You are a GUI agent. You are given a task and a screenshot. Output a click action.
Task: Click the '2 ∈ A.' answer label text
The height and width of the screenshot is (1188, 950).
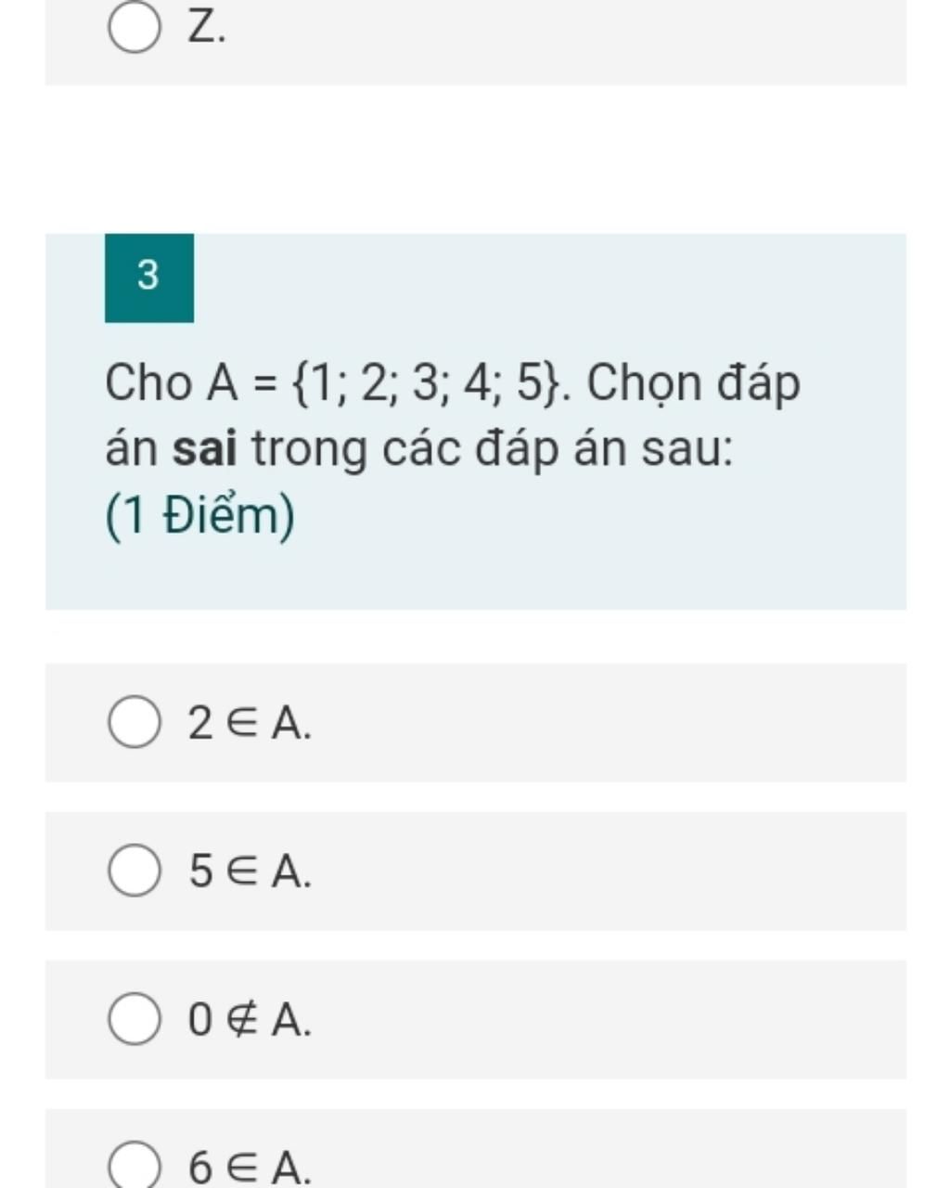point(250,723)
